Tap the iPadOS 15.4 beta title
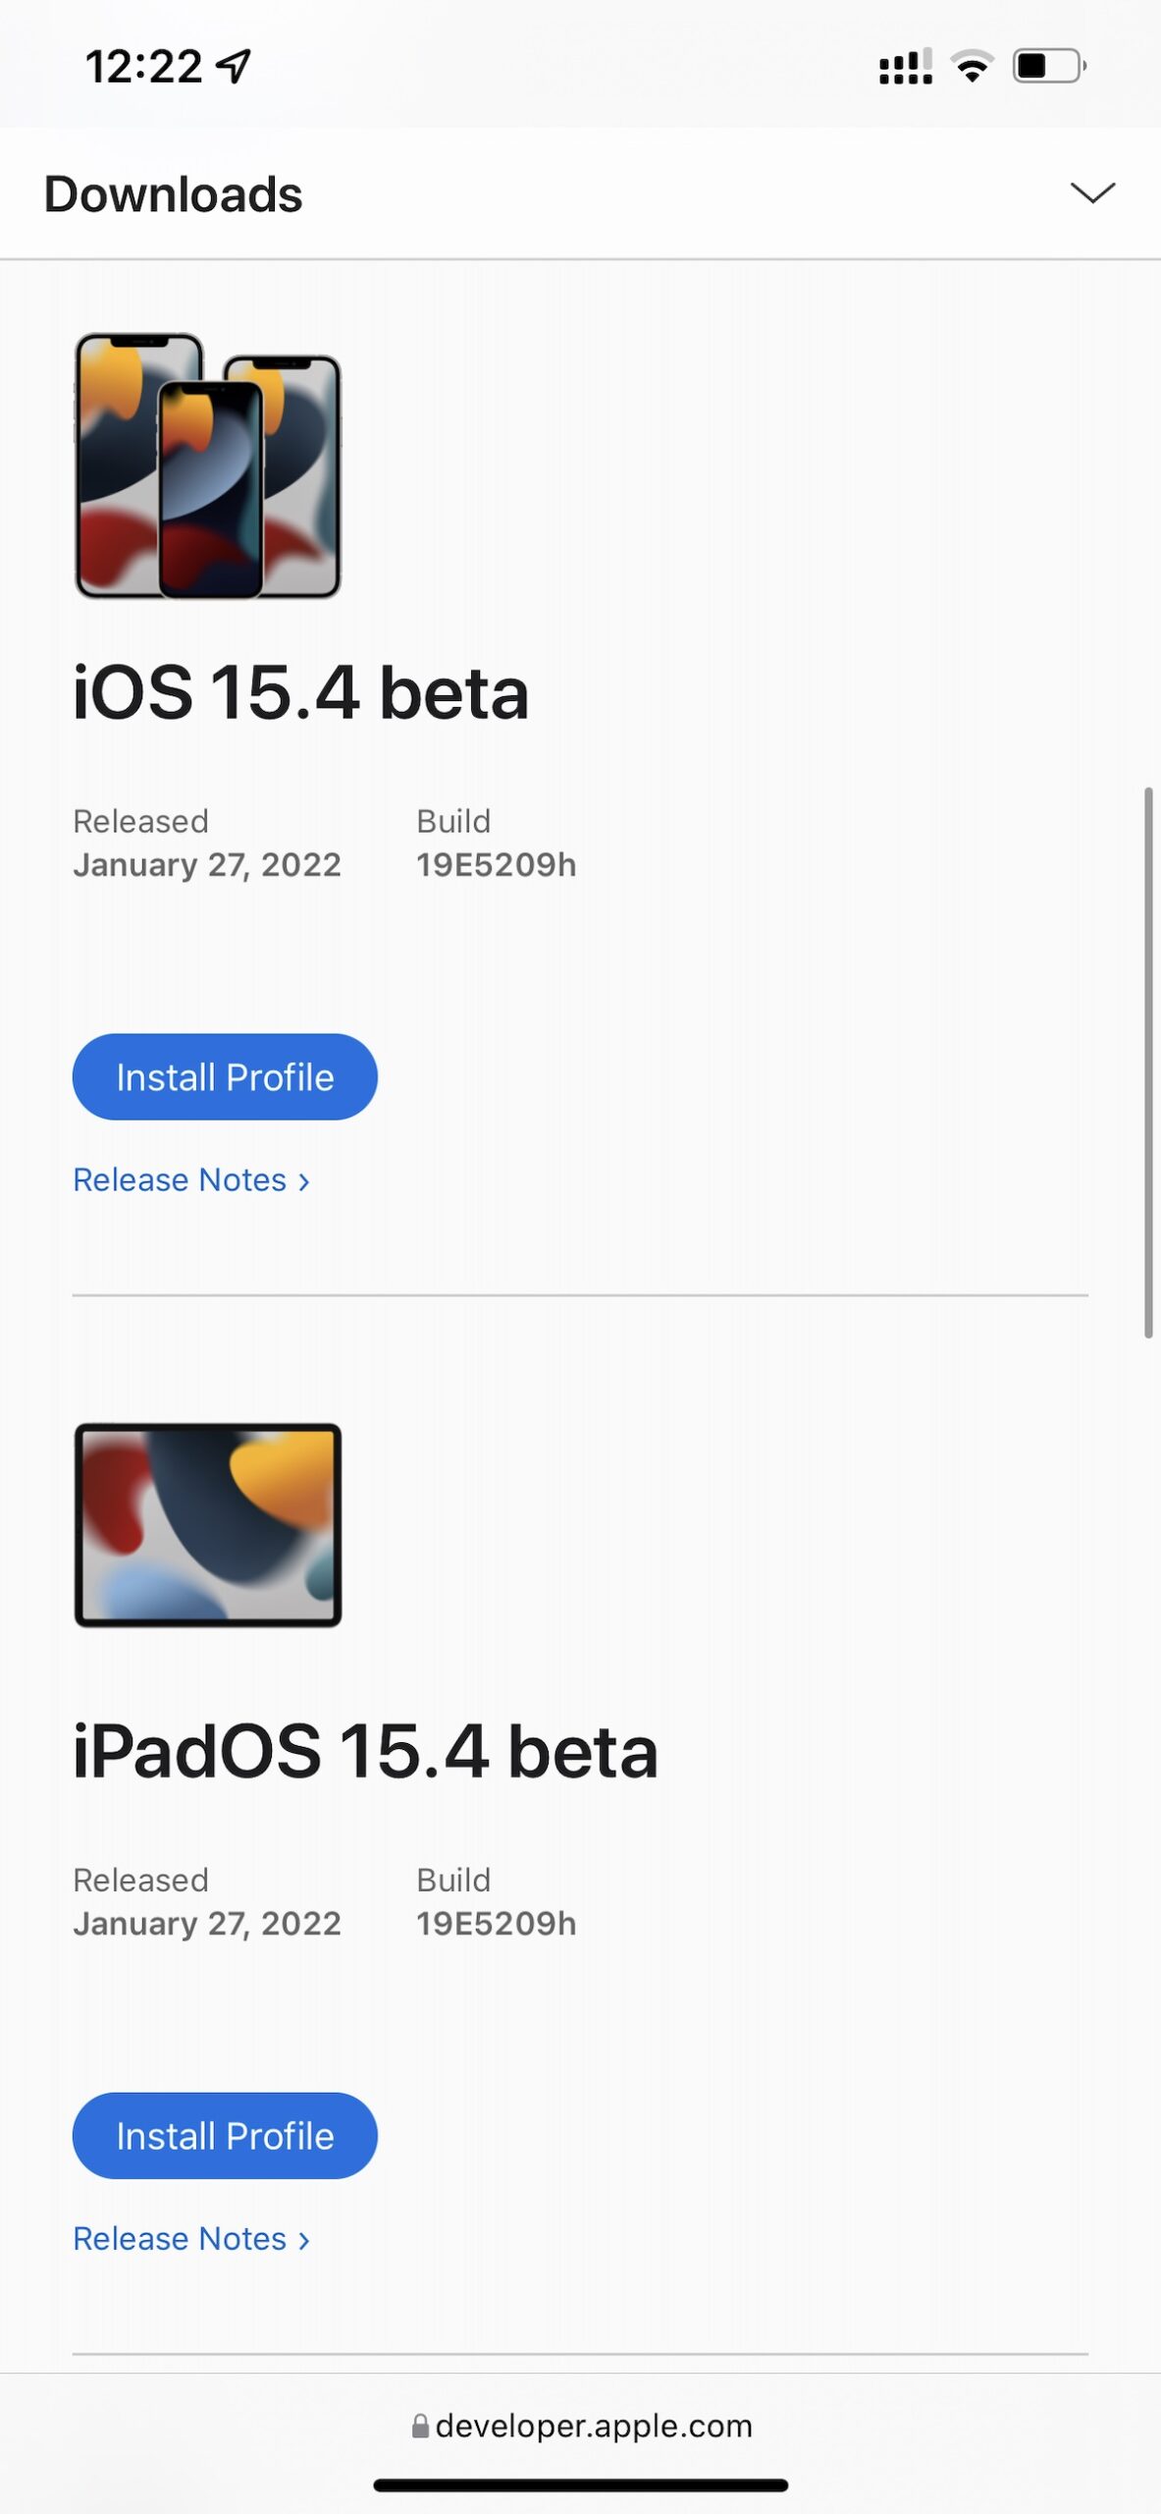 point(365,1751)
